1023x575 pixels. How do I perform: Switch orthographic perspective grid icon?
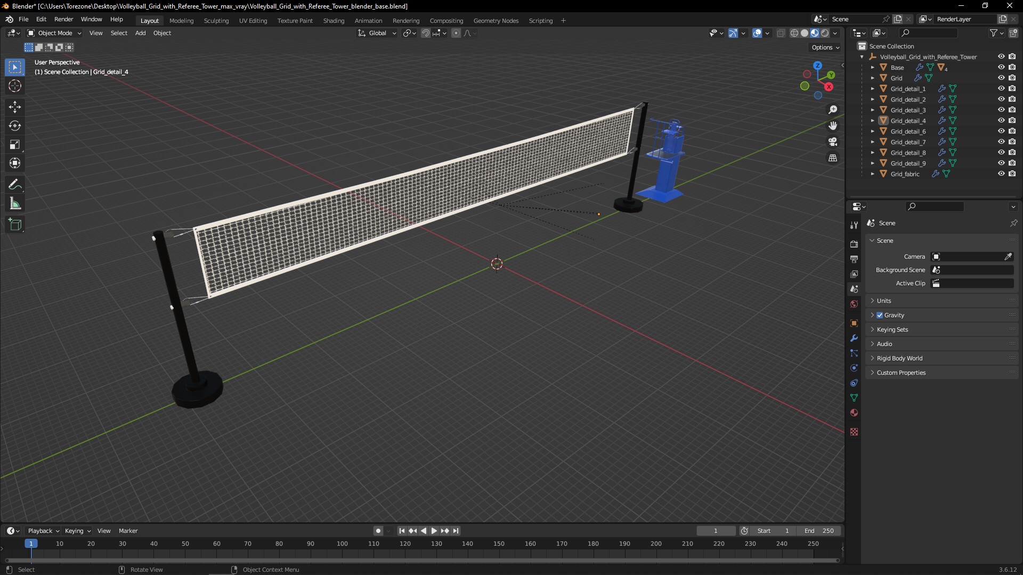(x=833, y=158)
